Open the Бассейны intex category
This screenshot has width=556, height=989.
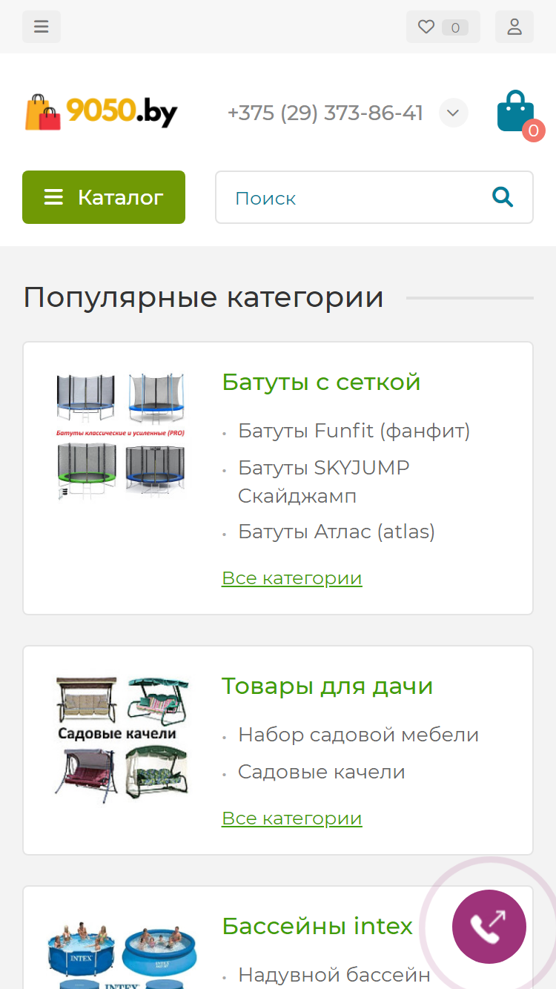coord(317,927)
